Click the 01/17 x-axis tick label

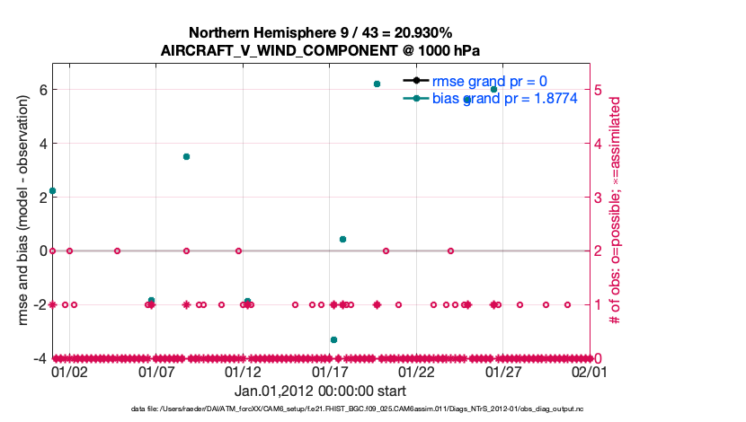click(329, 372)
